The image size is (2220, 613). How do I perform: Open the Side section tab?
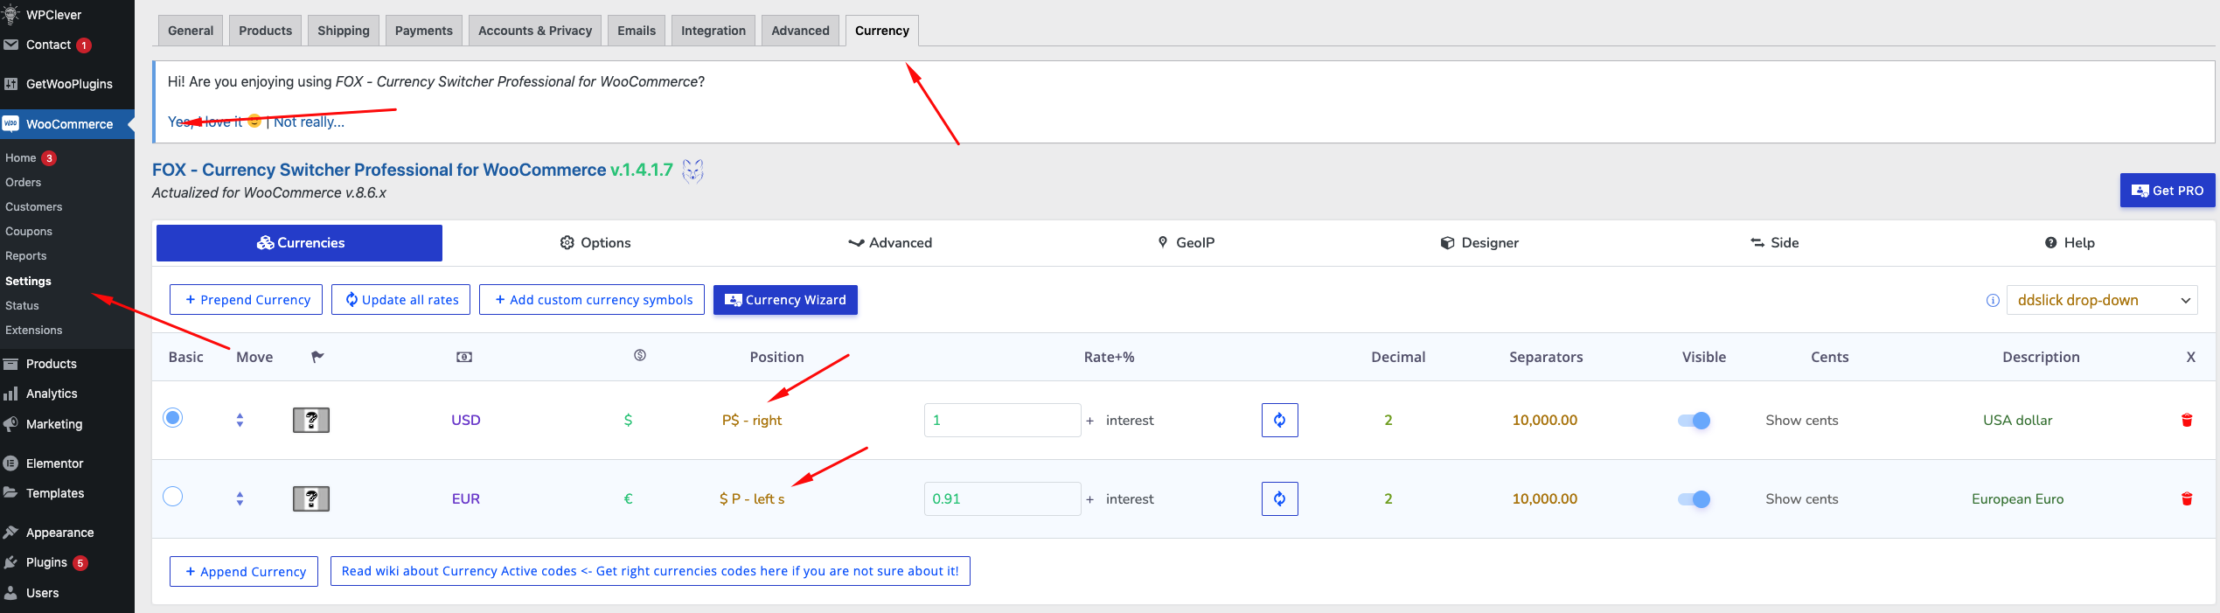pyautogui.click(x=1774, y=243)
